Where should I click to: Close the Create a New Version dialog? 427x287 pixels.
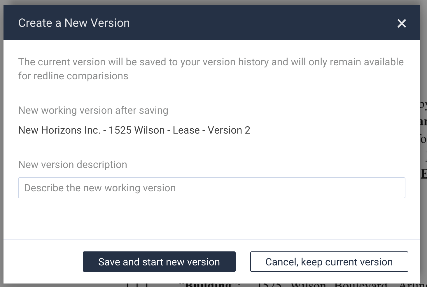[402, 23]
